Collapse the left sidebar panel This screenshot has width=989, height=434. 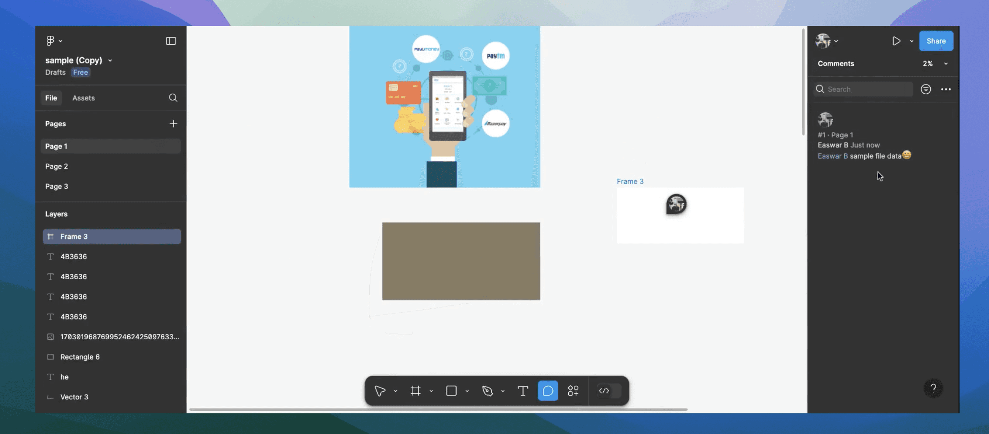[170, 41]
